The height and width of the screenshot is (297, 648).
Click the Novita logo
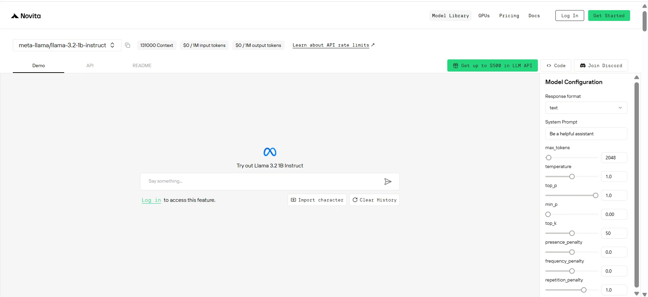coord(26,16)
